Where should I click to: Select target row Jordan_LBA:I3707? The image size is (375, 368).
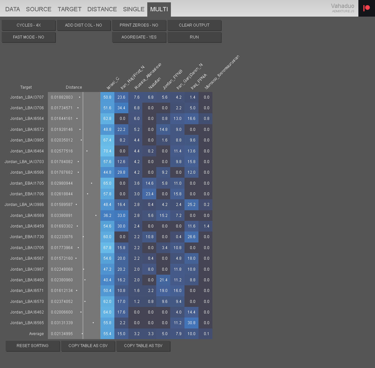[27, 97]
